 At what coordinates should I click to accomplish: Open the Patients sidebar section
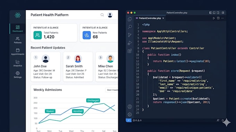click(18, 40)
